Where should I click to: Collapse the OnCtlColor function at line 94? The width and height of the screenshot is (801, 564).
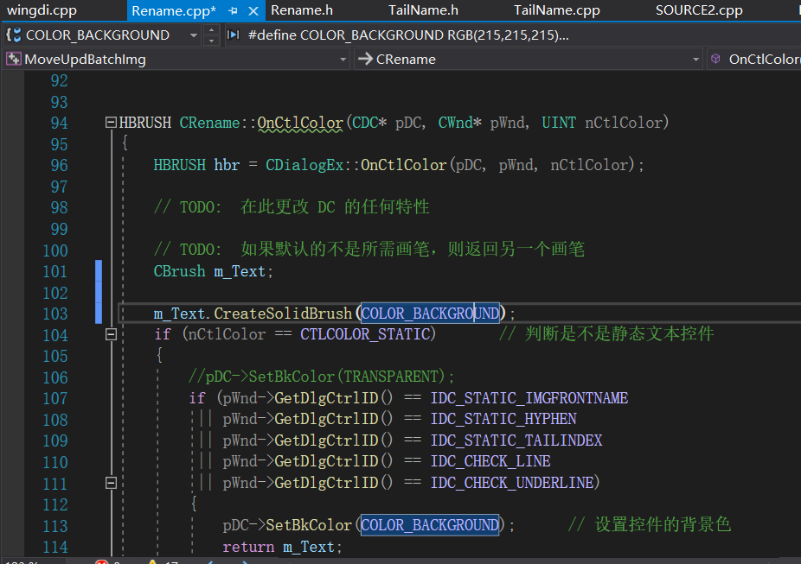click(x=111, y=122)
